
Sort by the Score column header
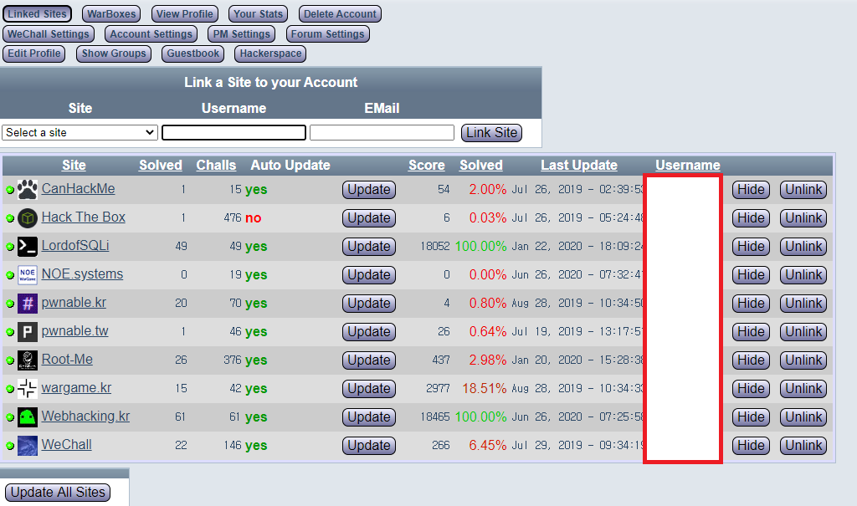pyautogui.click(x=426, y=165)
